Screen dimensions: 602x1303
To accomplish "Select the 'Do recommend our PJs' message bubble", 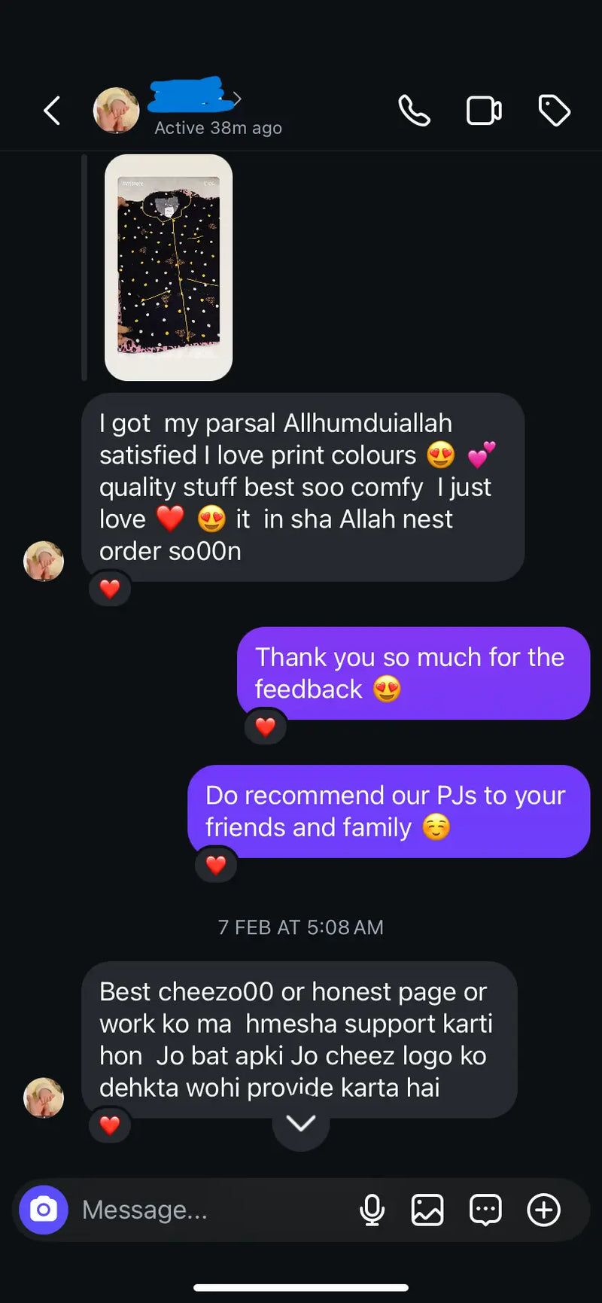I will point(389,811).
